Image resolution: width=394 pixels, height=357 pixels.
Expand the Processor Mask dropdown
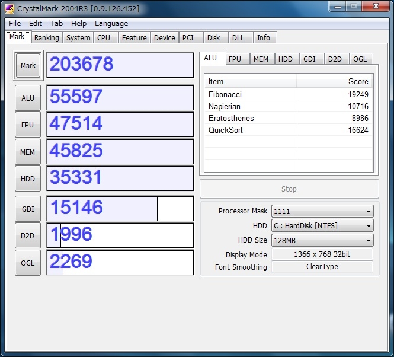coord(322,211)
